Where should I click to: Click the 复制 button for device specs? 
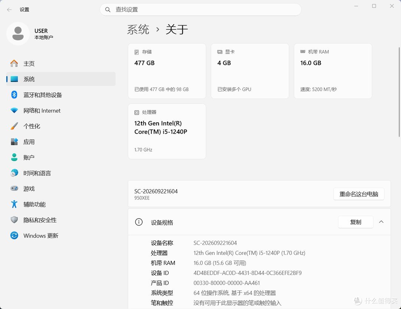(355, 222)
